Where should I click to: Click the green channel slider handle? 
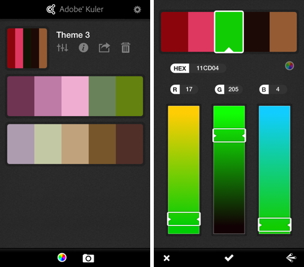tap(229, 135)
